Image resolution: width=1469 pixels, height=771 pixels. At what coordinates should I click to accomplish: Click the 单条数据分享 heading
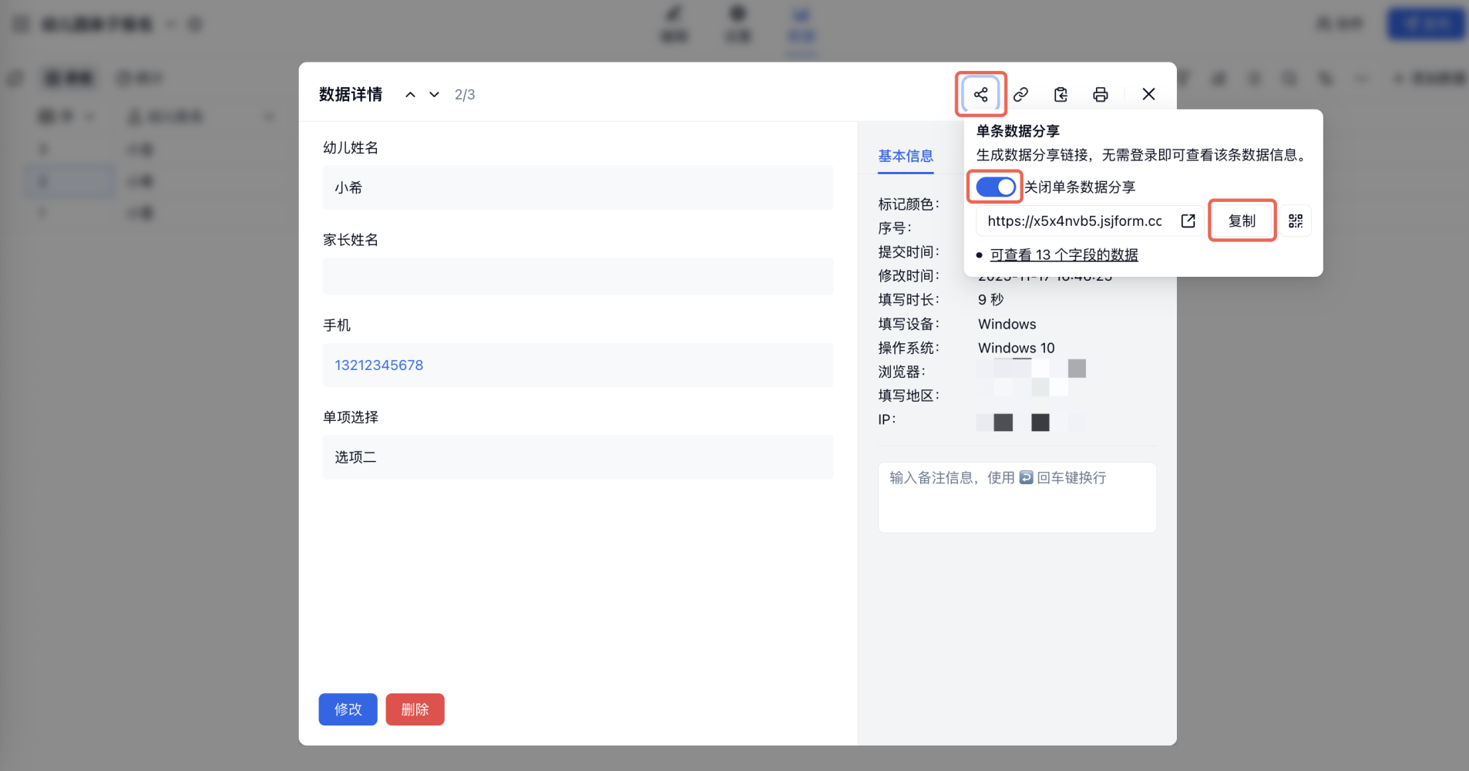[x=1017, y=131]
